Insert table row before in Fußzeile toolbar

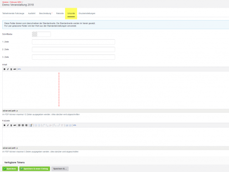(44, 125)
